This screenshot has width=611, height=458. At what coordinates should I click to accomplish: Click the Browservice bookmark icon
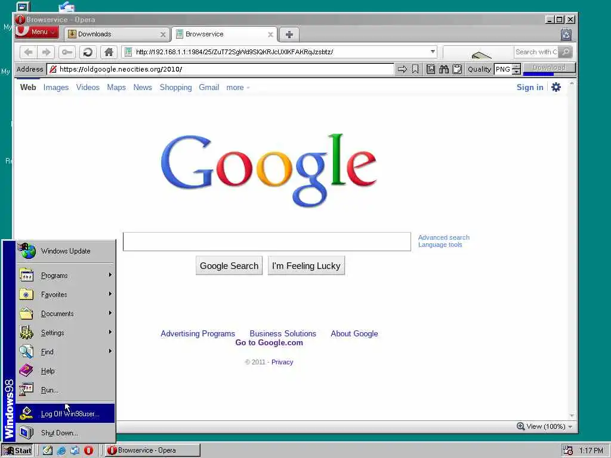[x=415, y=69]
